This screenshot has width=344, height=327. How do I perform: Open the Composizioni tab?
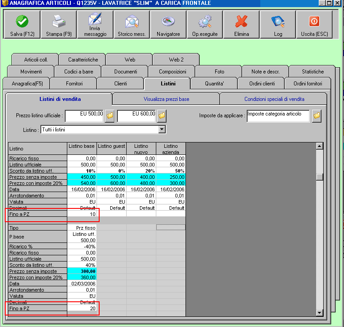click(172, 72)
